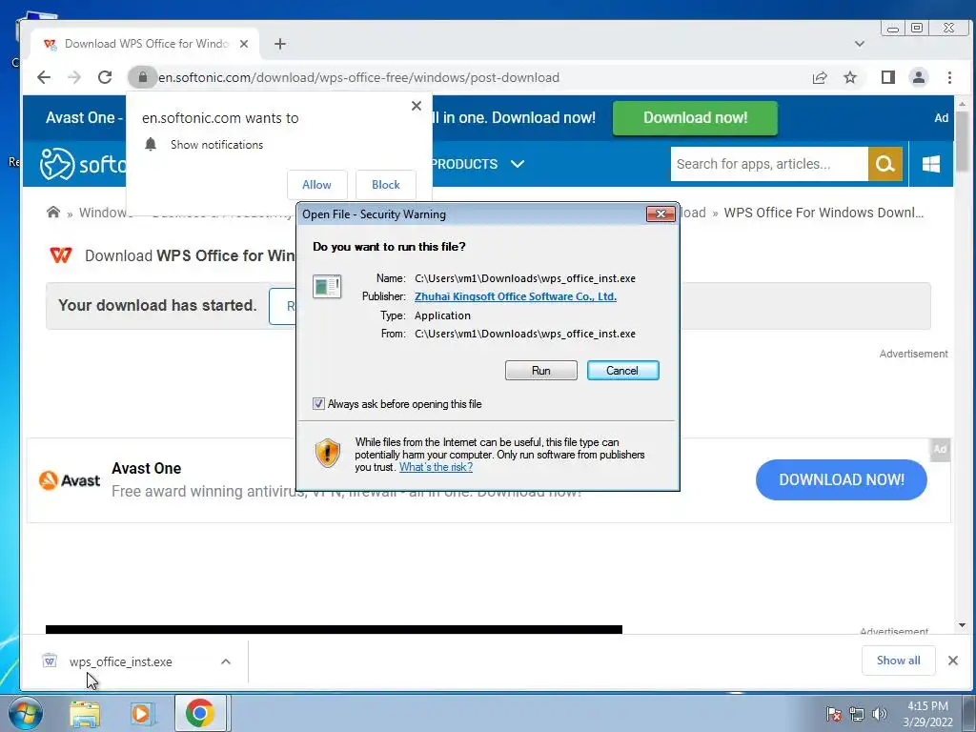Go back with the browser back arrow

[x=44, y=77]
